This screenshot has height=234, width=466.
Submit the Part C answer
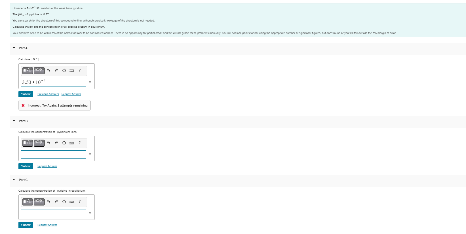coord(26,225)
